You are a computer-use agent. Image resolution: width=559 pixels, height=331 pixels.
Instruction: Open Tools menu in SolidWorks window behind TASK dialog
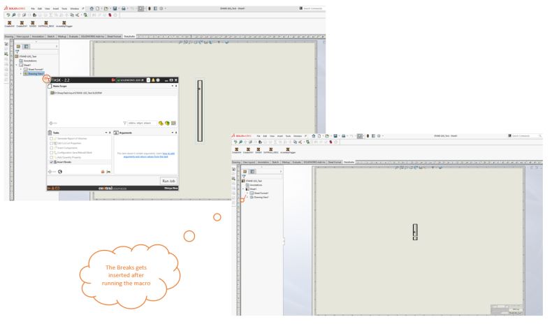tap(64, 8)
